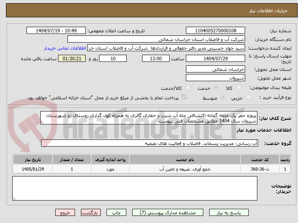Click the ایجاد کننده درخواست field
Screen dimensions: 298x223
tap(166, 48)
